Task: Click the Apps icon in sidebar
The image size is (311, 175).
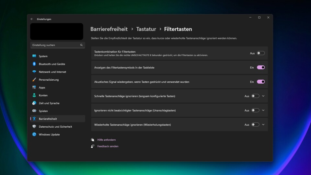Action: pyautogui.click(x=34, y=87)
